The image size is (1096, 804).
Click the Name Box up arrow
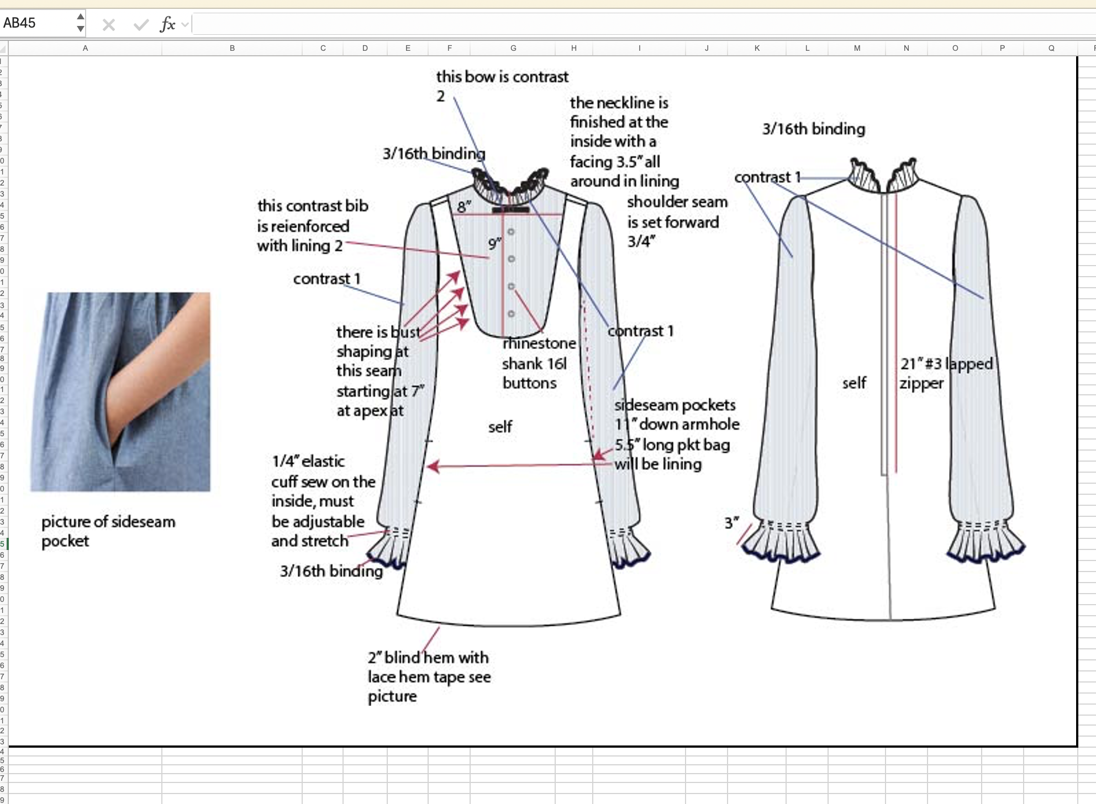(81, 17)
